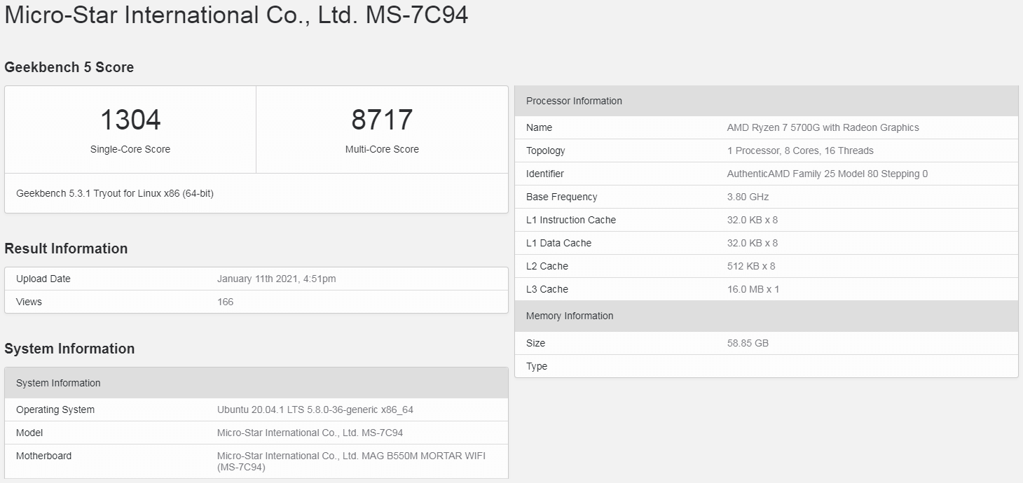
Task: Click the "Upload Date" label
Action: tap(43, 279)
